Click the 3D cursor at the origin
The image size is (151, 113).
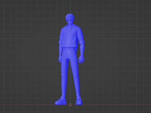coord(70,105)
